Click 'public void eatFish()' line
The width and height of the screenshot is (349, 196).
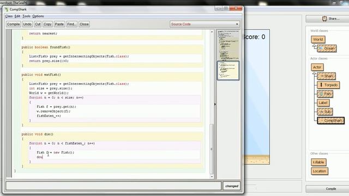41,75
